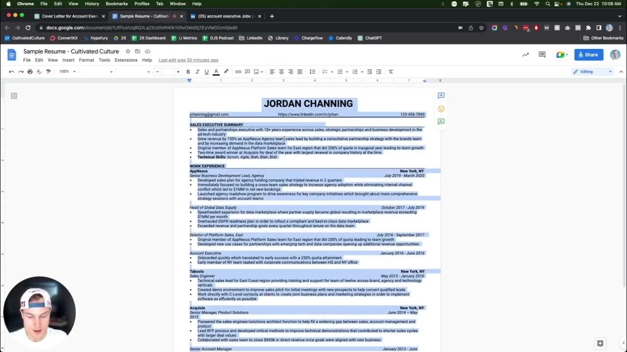This screenshot has height=352, width=627.
Task: Click the Redo icon in Docs toolbar
Action: [21, 72]
